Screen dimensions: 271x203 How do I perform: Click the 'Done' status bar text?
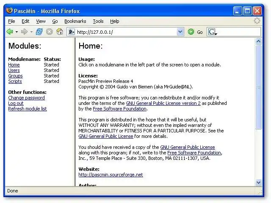coord(13,191)
